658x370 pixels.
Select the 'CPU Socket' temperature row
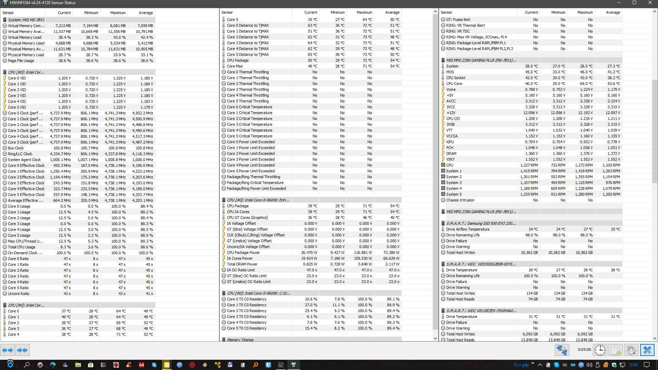[531, 78]
